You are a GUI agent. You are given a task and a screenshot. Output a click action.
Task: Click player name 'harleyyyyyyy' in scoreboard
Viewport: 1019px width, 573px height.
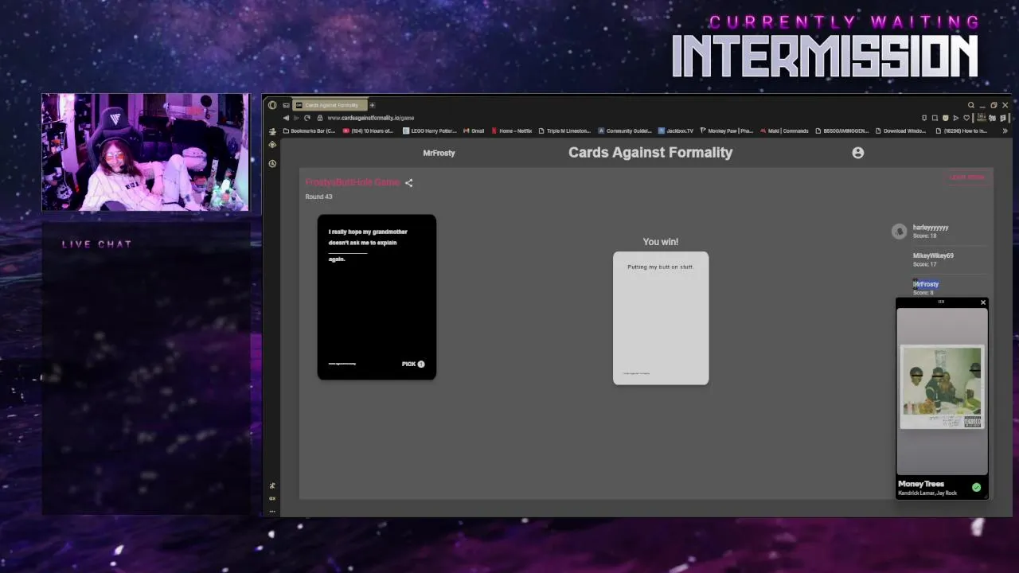(x=931, y=228)
